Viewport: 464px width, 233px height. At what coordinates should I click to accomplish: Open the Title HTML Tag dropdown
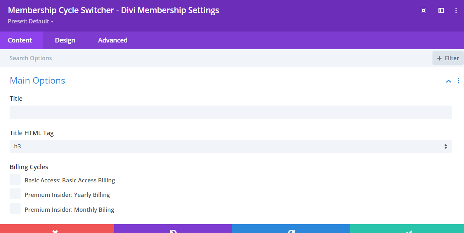230,146
